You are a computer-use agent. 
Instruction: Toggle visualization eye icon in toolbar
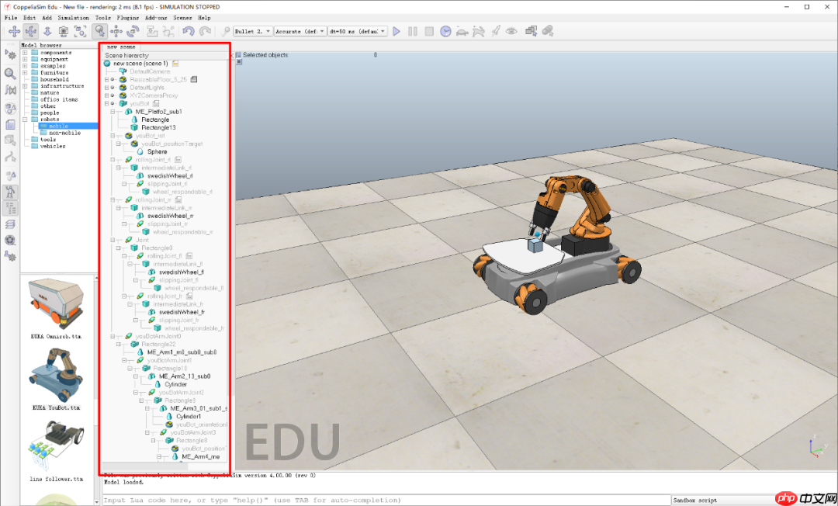[511, 31]
